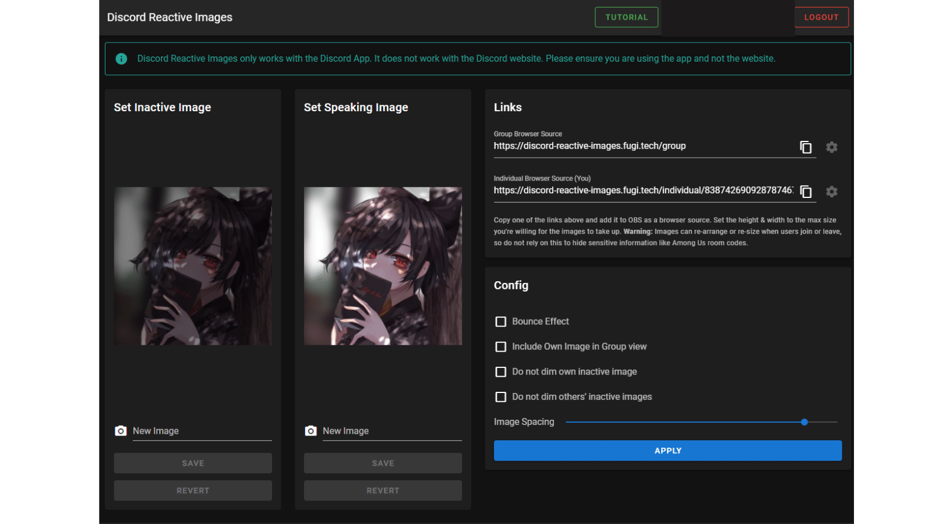
Task: Click the camera icon under Set Inactive Image
Action: pos(121,431)
